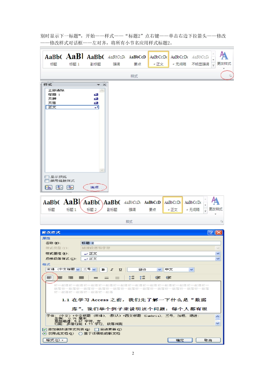Screen dimensions: 266x377
Task: Click the align-right icon in the 修改样式 dialog
Action: 71,278
